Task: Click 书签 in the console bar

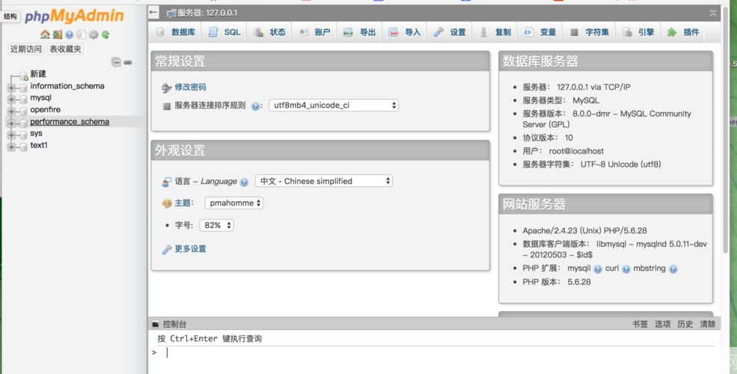Action: (640, 324)
